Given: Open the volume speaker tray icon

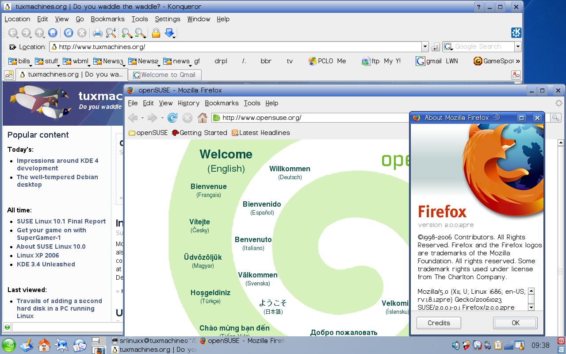Looking at the screenshot, I should pos(456,345).
